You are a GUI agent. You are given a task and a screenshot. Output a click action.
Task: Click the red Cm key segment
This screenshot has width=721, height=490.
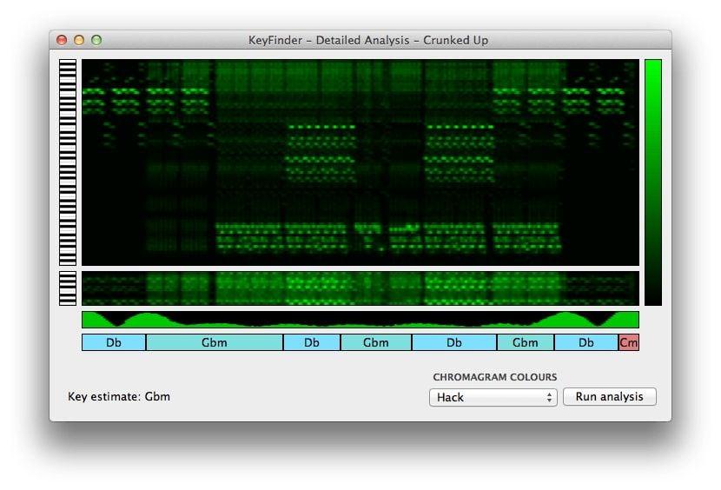(x=629, y=342)
